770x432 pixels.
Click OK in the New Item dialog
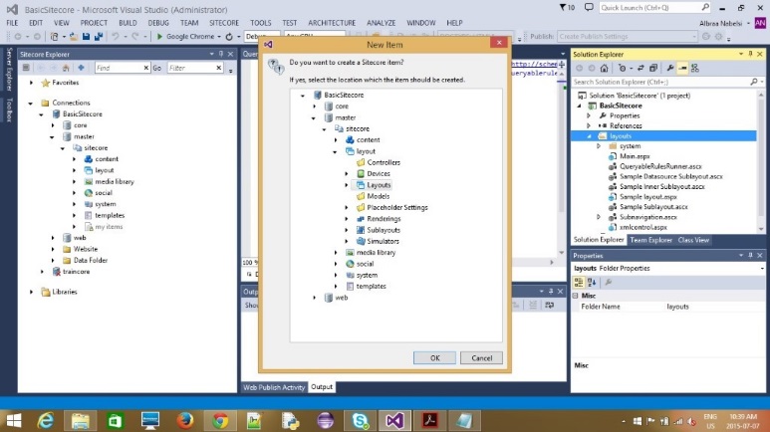[434, 358]
